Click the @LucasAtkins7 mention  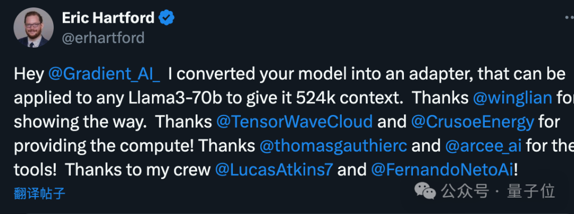(x=273, y=170)
